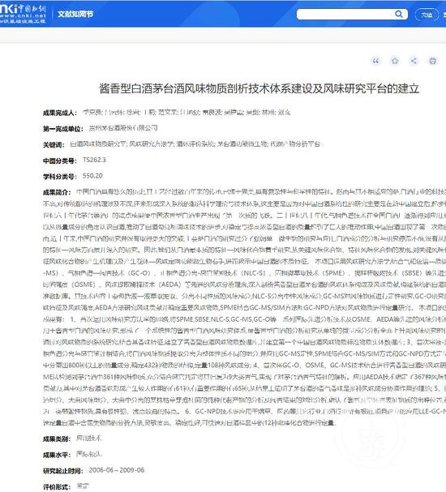
Task: Open keyword 代谢产物分析平台
Action: [x=295, y=144]
